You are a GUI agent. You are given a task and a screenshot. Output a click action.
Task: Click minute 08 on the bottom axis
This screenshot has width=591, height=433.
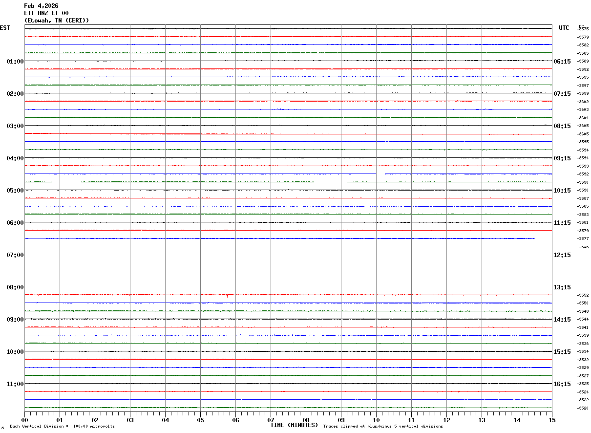click(306, 420)
